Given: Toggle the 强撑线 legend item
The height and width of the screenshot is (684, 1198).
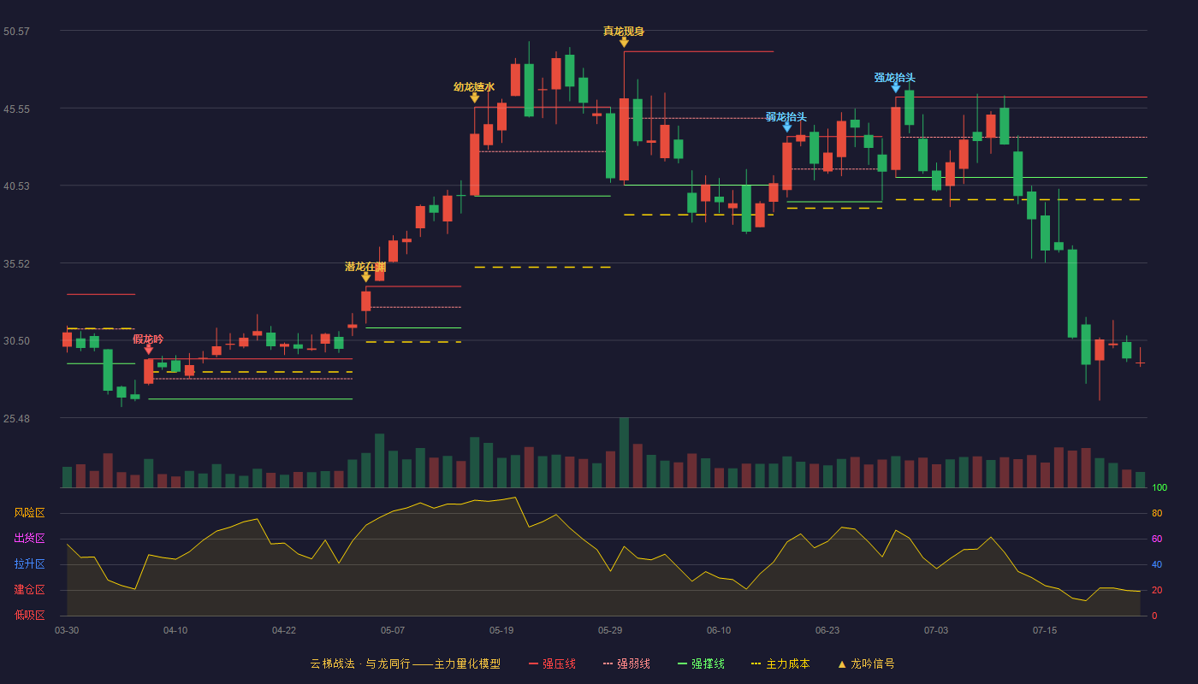Looking at the screenshot, I should point(701,663).
